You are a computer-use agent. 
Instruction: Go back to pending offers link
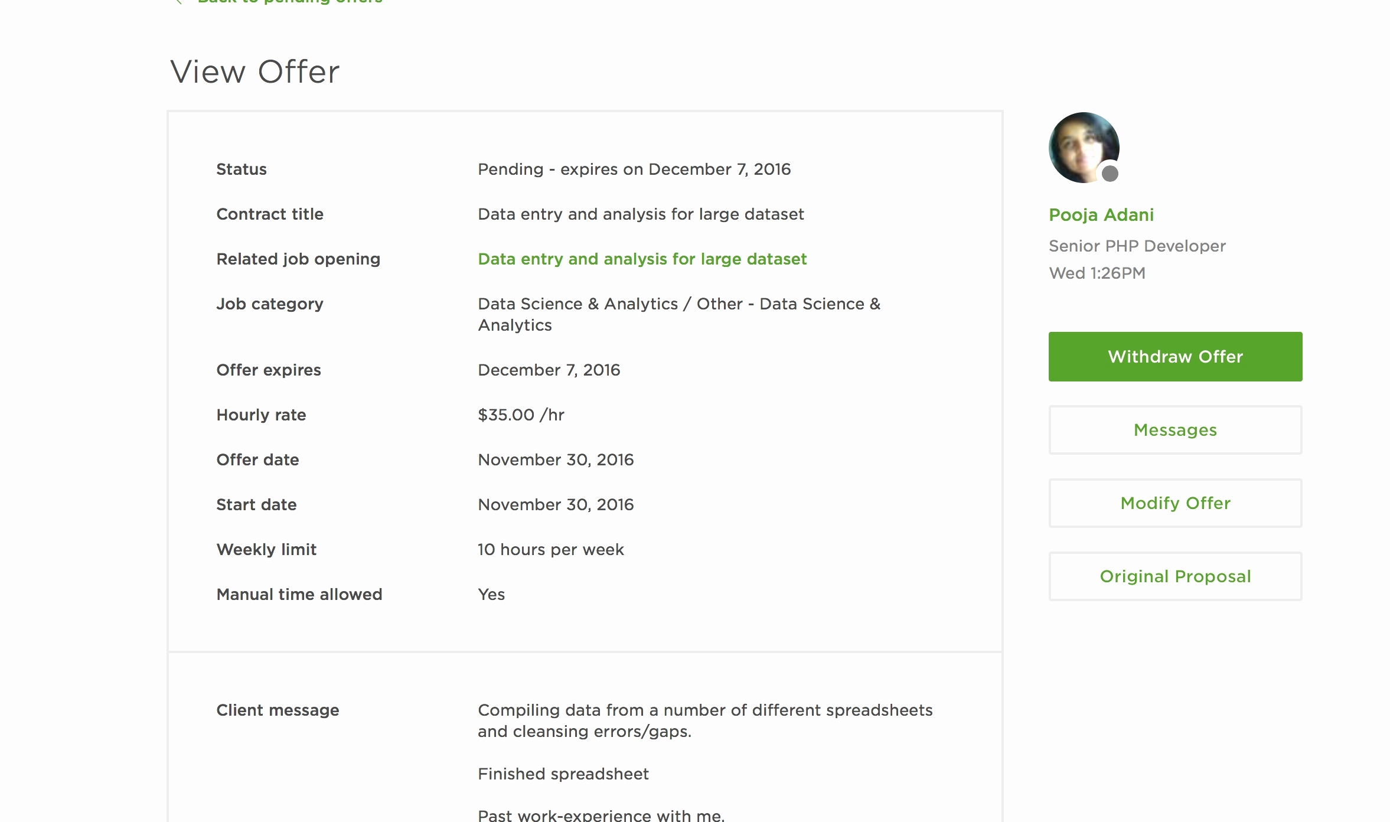289,2
